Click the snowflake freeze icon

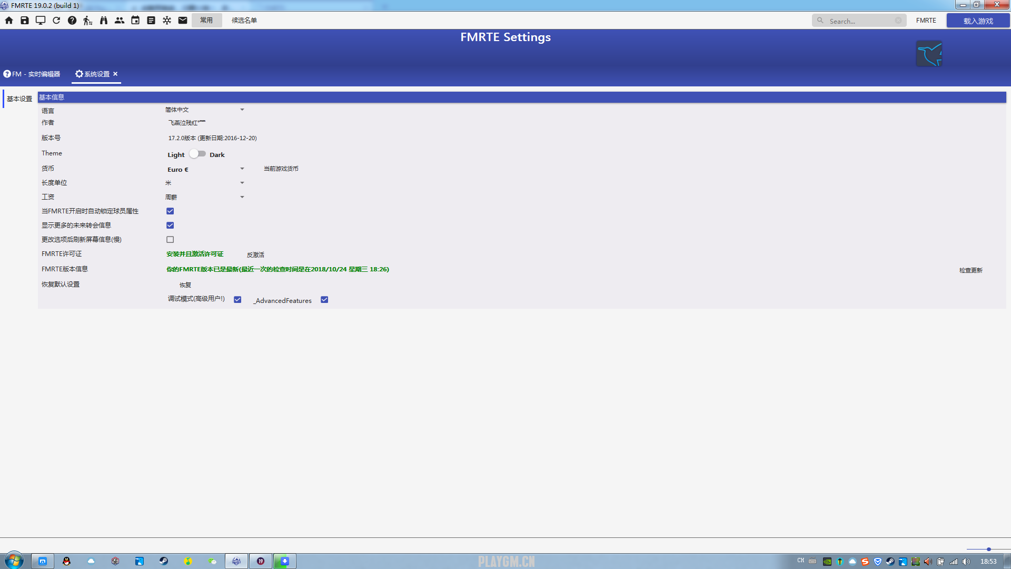(x=167, y=20)
